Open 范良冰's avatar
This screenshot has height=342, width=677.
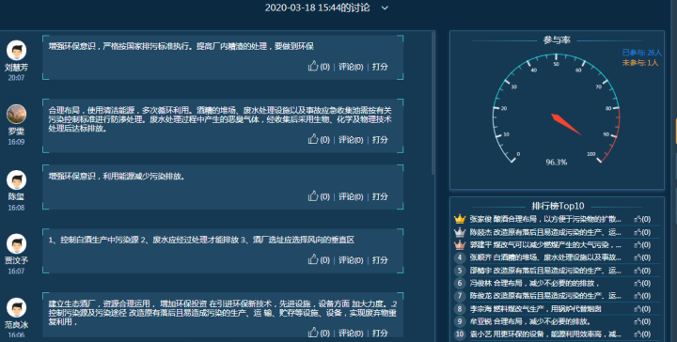(x=16, y=308)
